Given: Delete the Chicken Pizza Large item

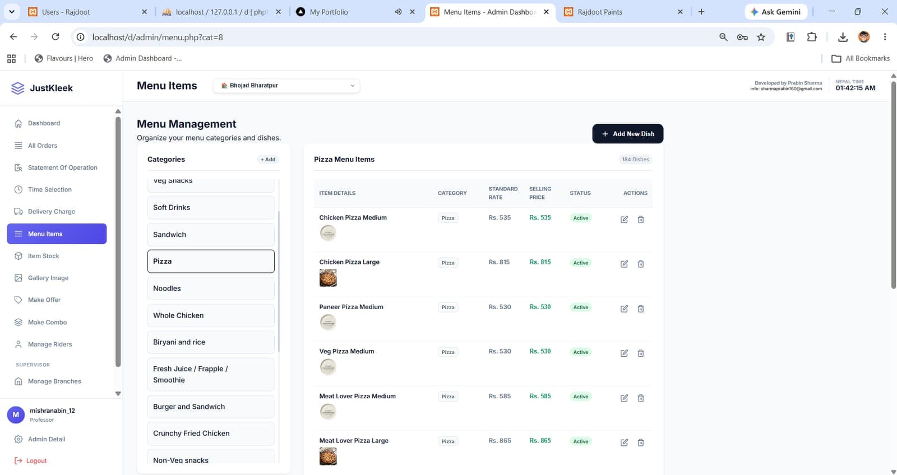Looking at the screenshot, I should pos(641,264).
